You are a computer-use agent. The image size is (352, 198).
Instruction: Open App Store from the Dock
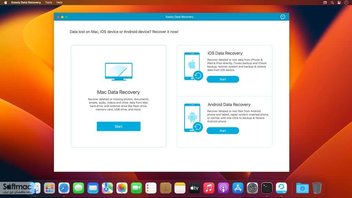[x=238, y=188]
